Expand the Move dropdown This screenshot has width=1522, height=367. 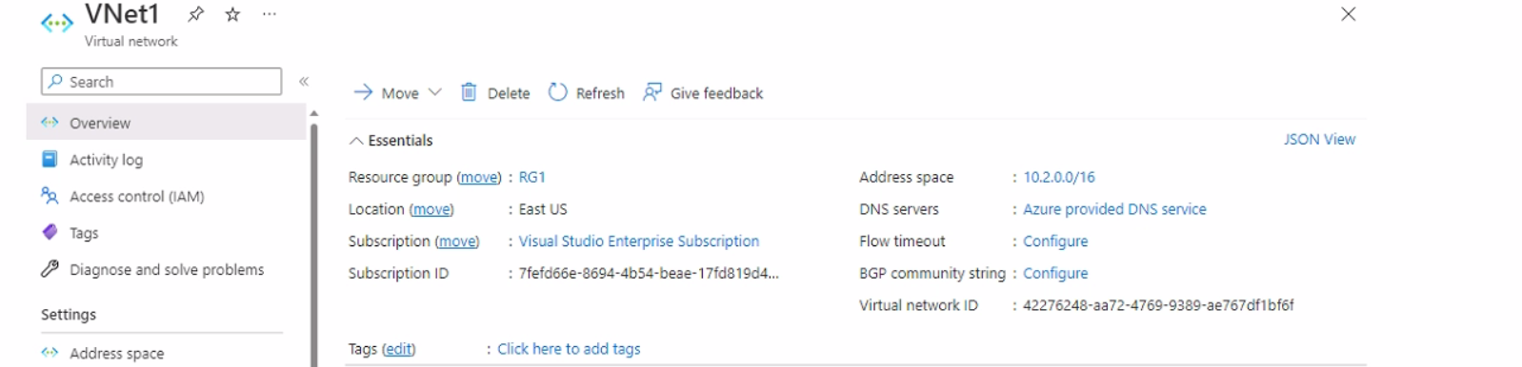point(435,92)
